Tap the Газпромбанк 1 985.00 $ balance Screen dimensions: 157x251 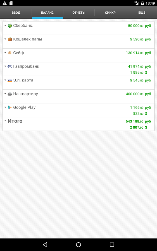[139, 72]
